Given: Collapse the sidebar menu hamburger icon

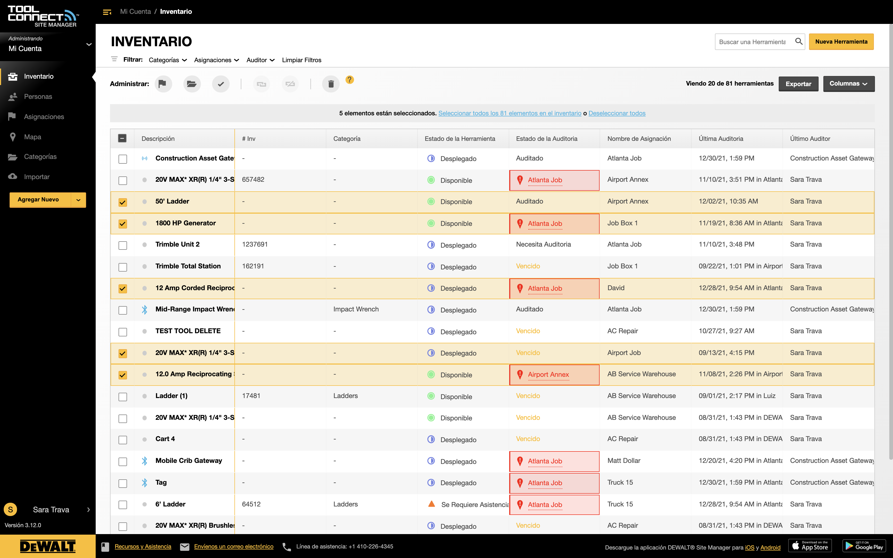Looking at the screenshot, I should [x=107, y=12].
